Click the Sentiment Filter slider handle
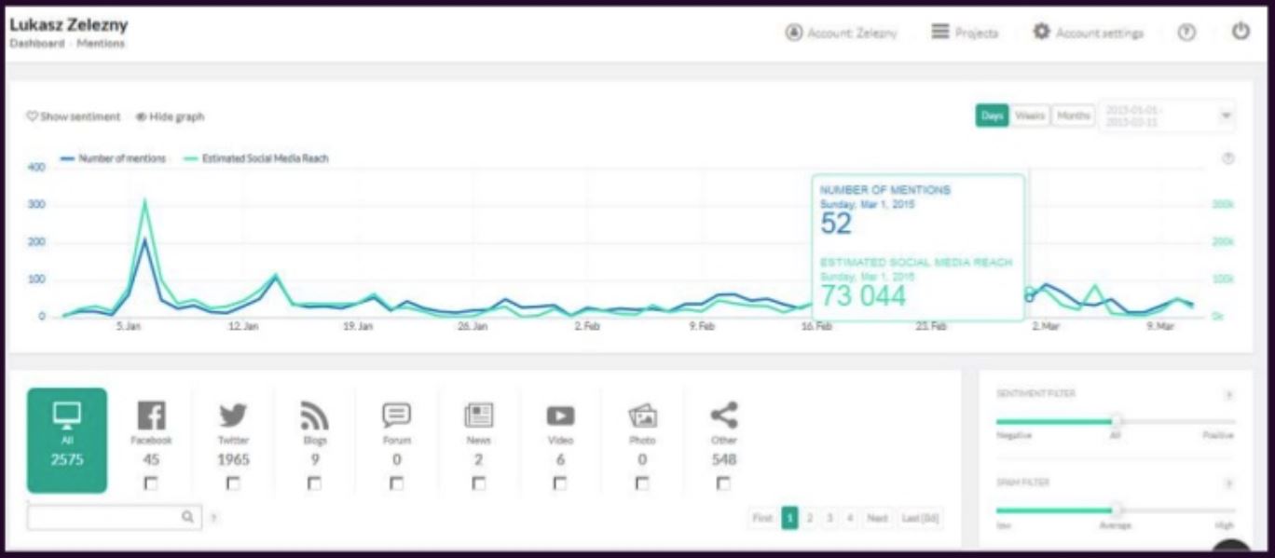Image resolution: width=1275 pixels, height=558 pixels. (1117, 421)
